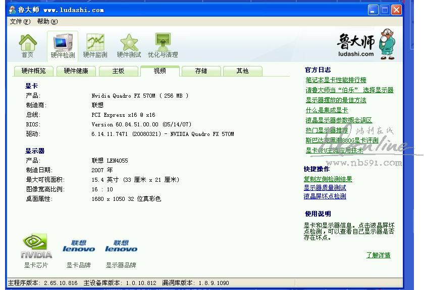
Task: Open the 硬件监测 chart icon
Action: pyautogui.click(x=95, y=46)
